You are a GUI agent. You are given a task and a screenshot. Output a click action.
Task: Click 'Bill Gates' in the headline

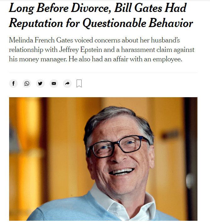[x=138, y=8]
